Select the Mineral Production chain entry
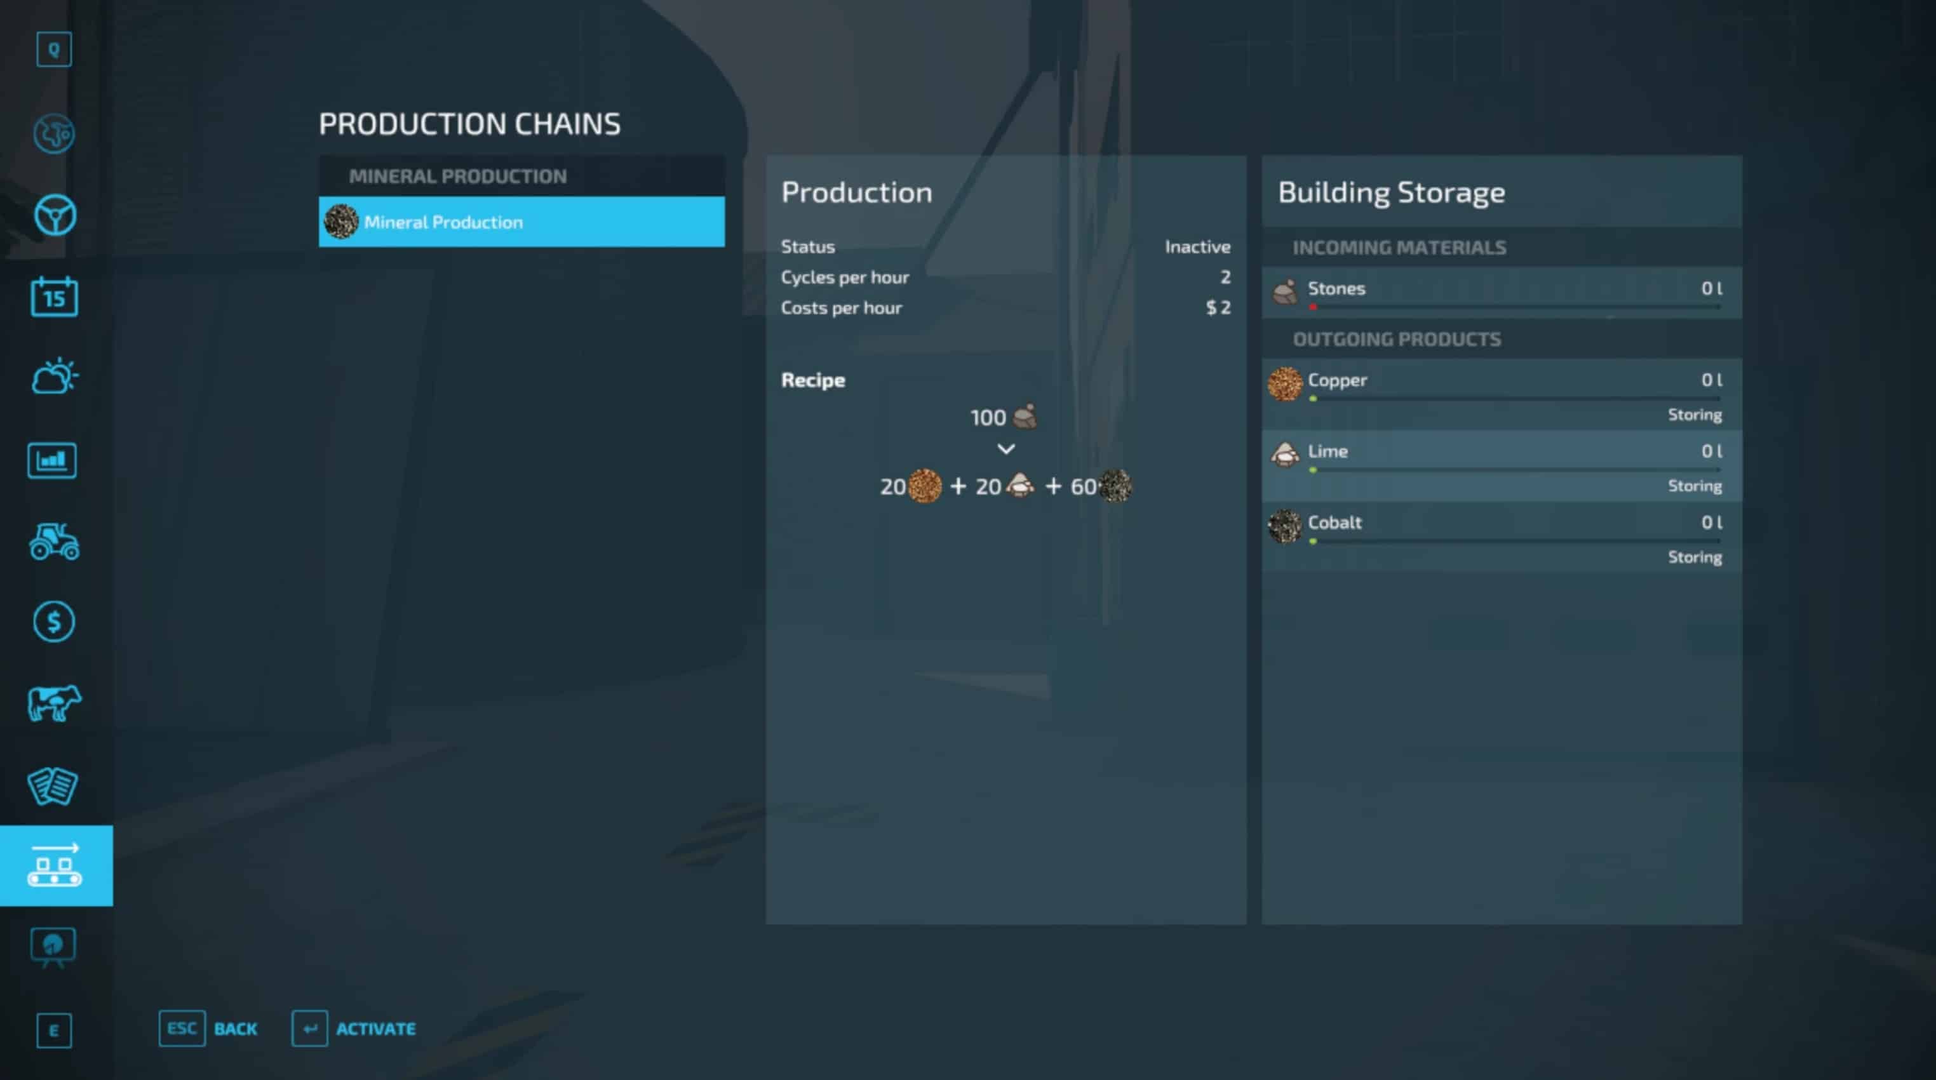 point(521,222)
